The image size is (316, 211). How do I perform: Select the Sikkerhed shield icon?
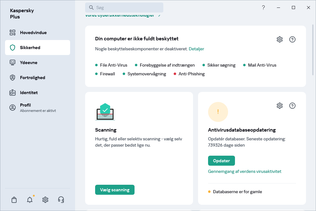coord(13,48)
